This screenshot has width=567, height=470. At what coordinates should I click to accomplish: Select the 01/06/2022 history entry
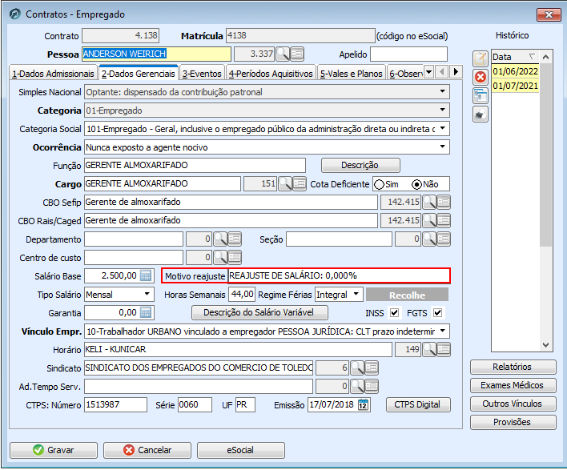pyautogui.click(x=515, y=71)
